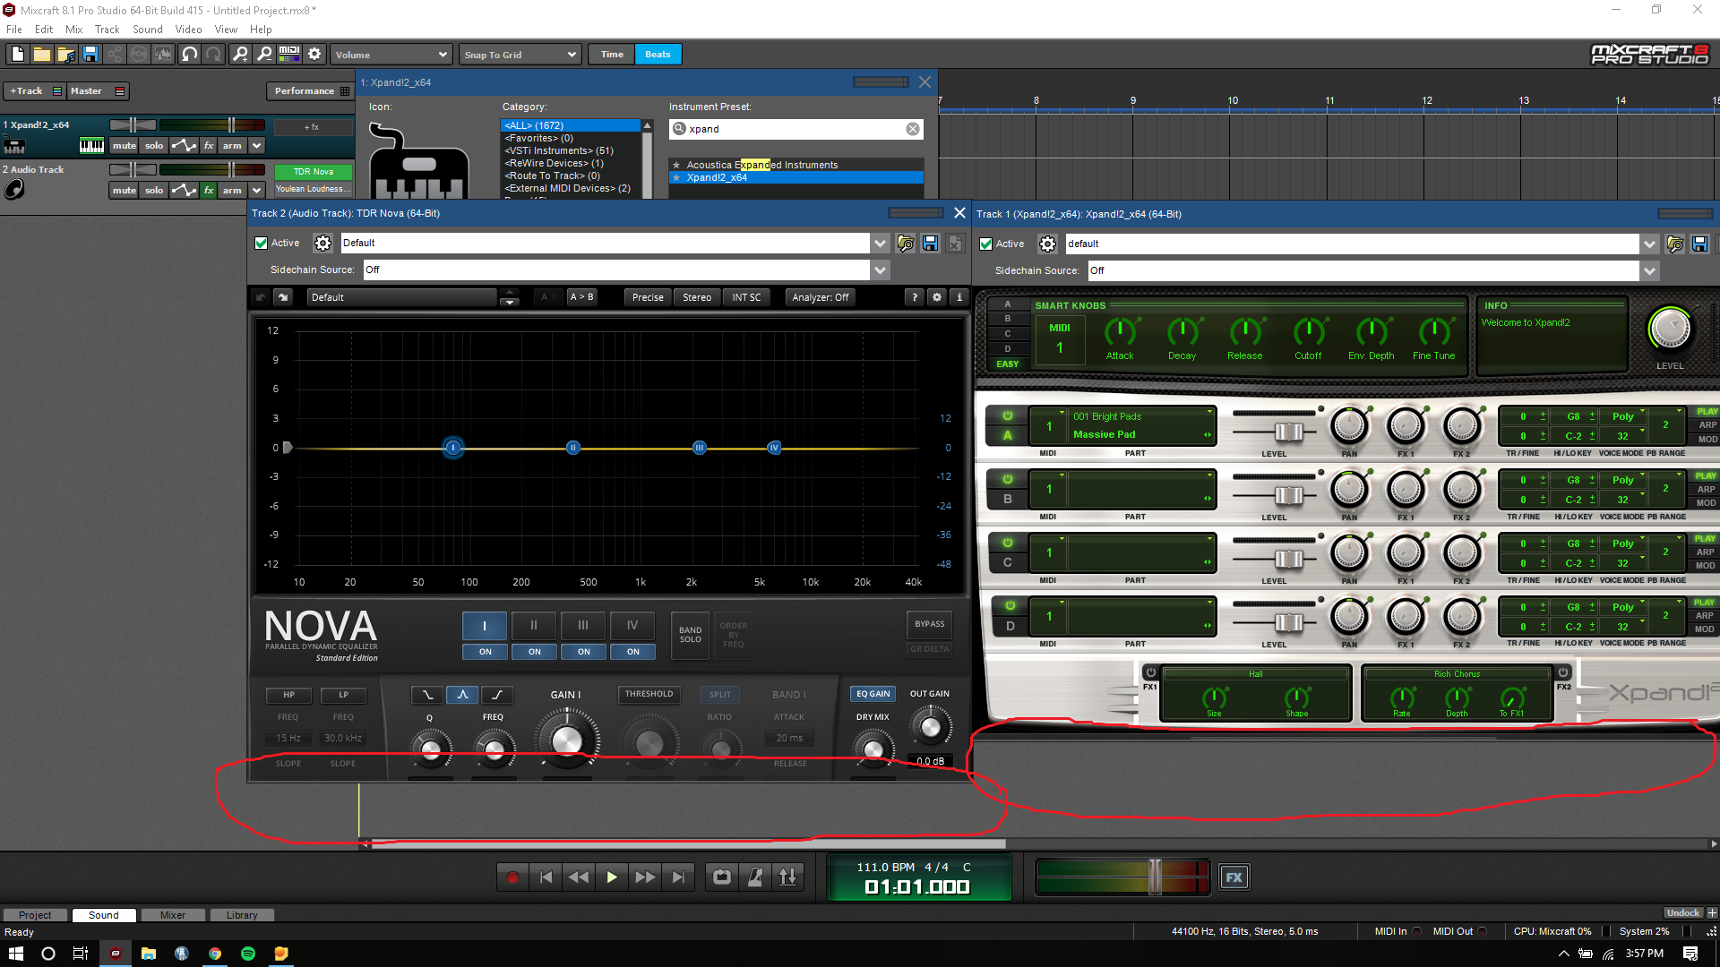Open TDR Nova plugin settings gear
1720x967 pixels.
point(322,243)
